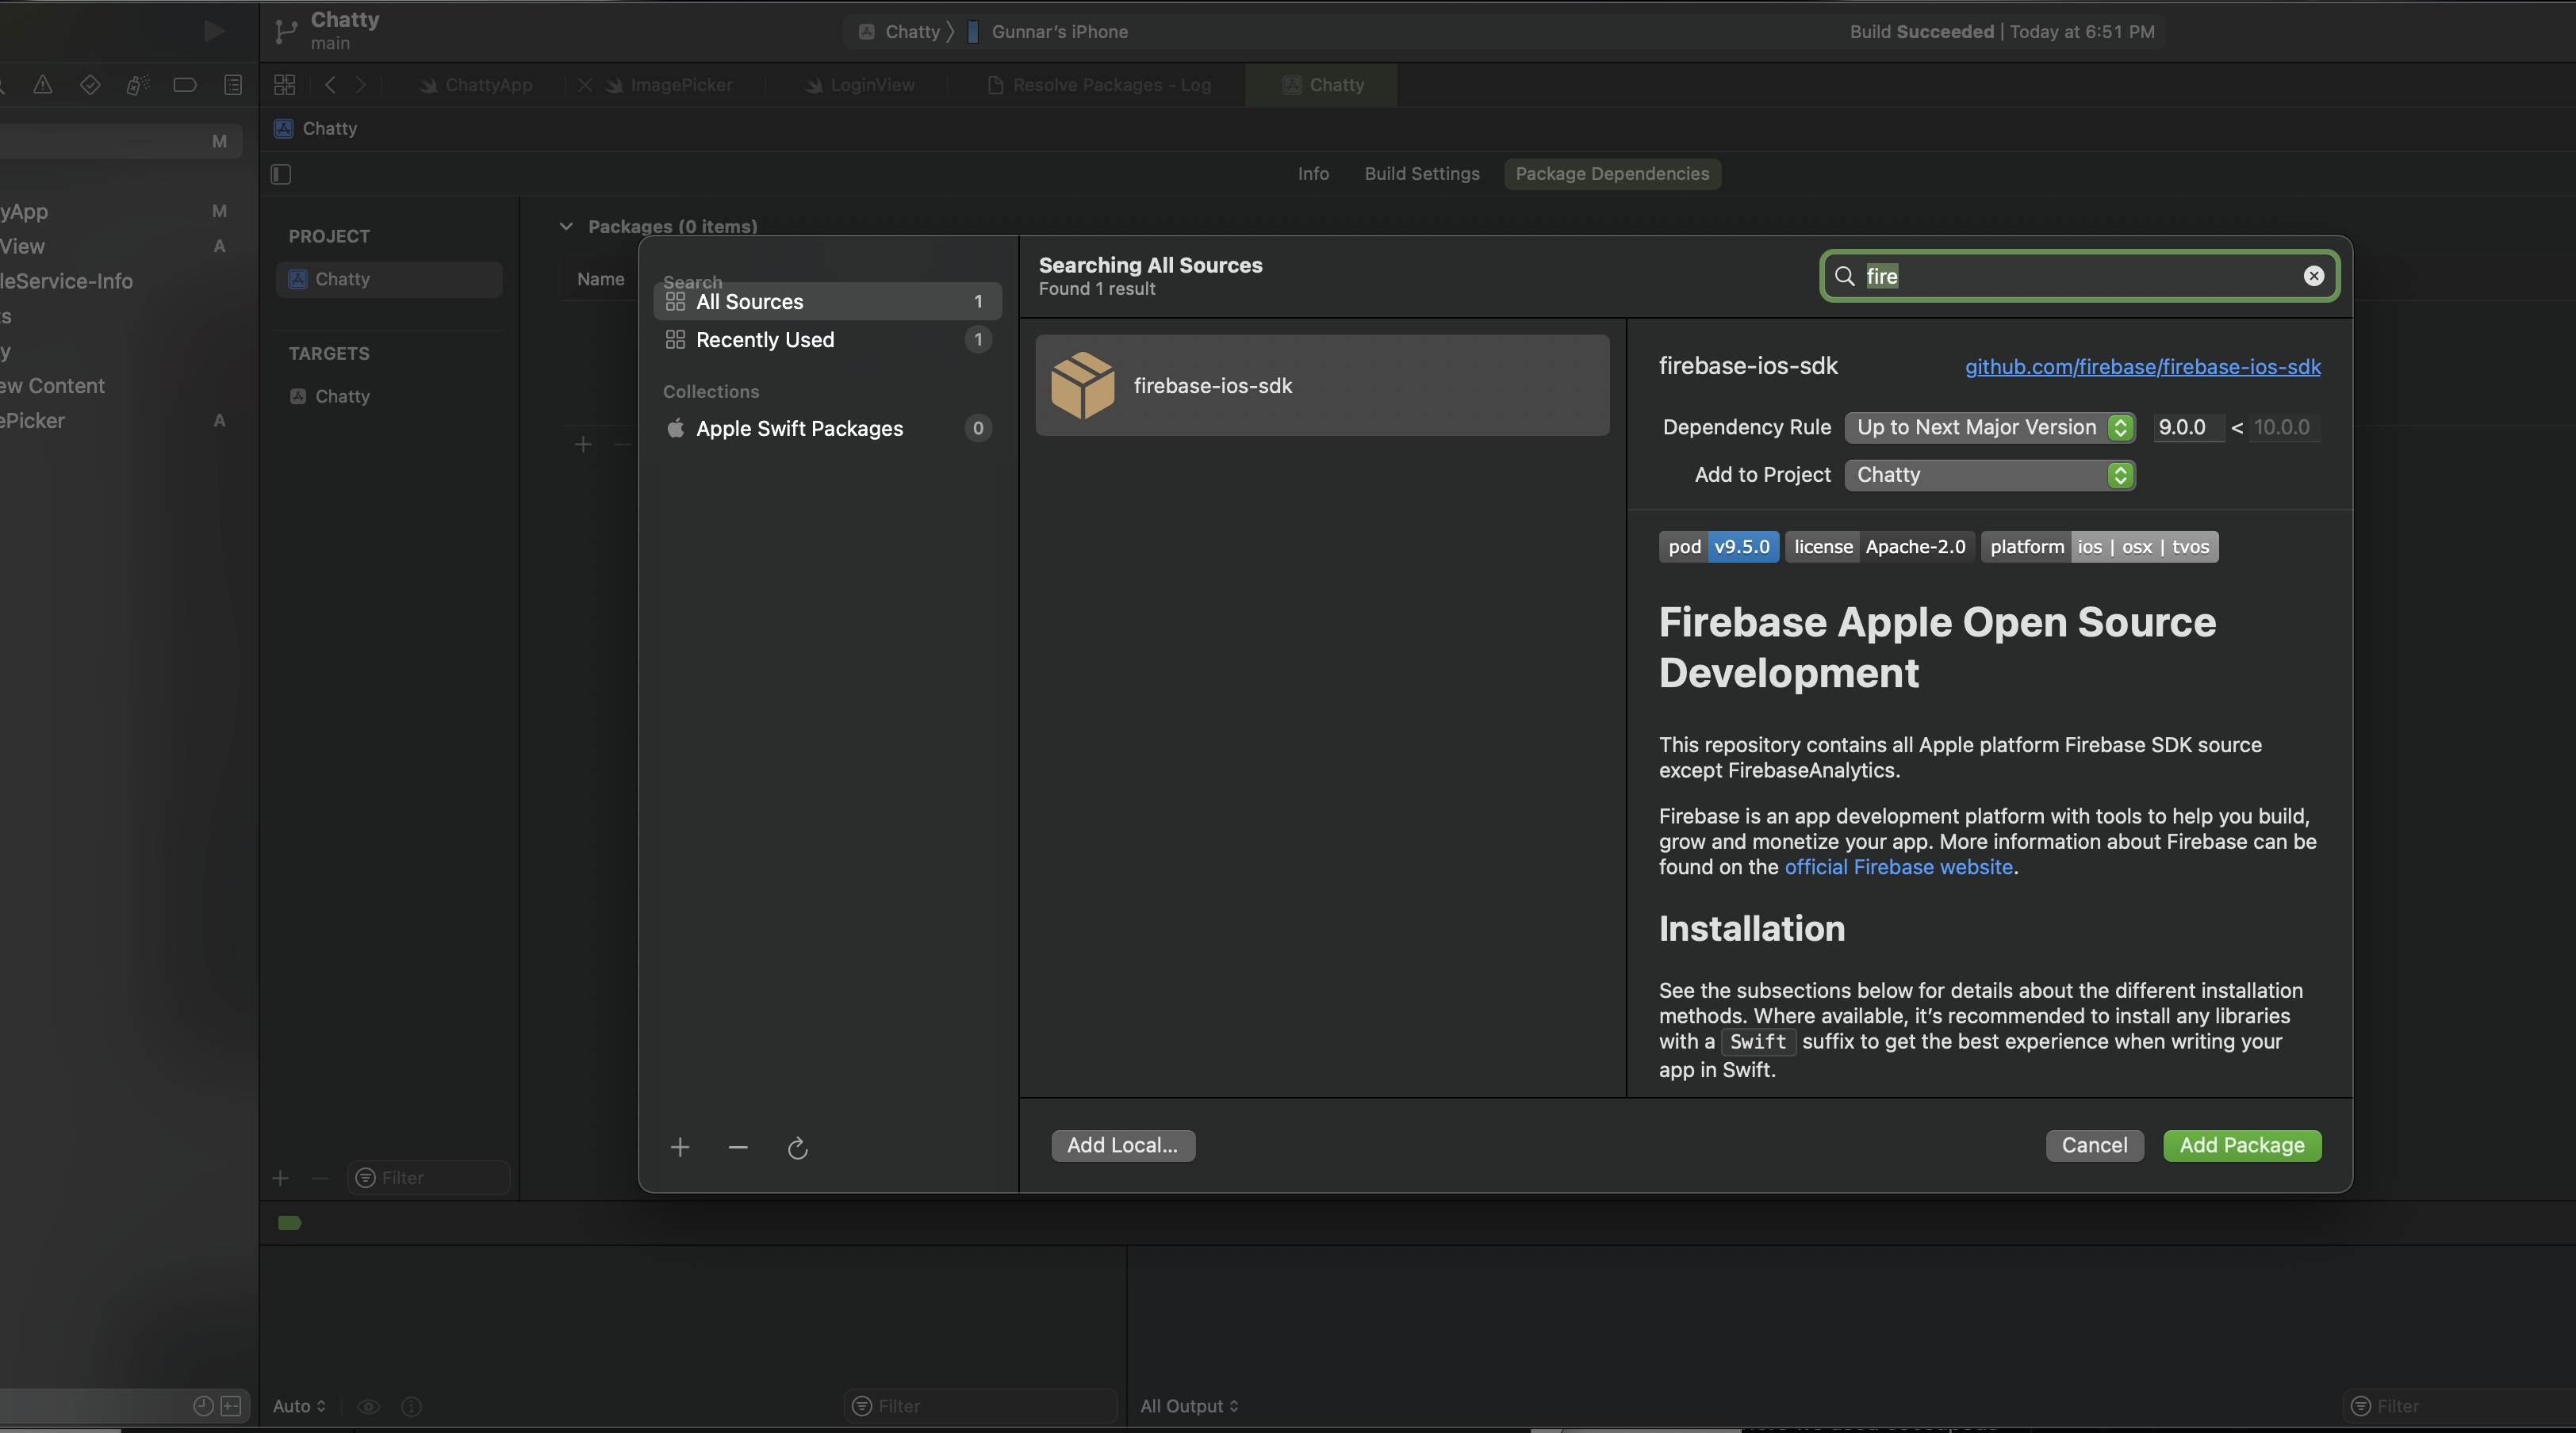Select the Chatty project editor tab

pos(1322,85)
